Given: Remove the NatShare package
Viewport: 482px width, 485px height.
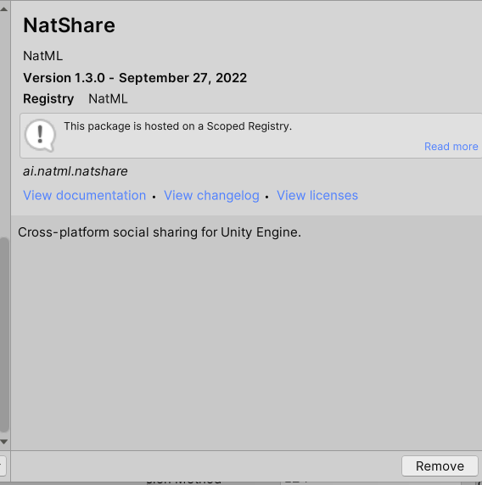Looking at the screenshot, I should [x=440, y=465].
